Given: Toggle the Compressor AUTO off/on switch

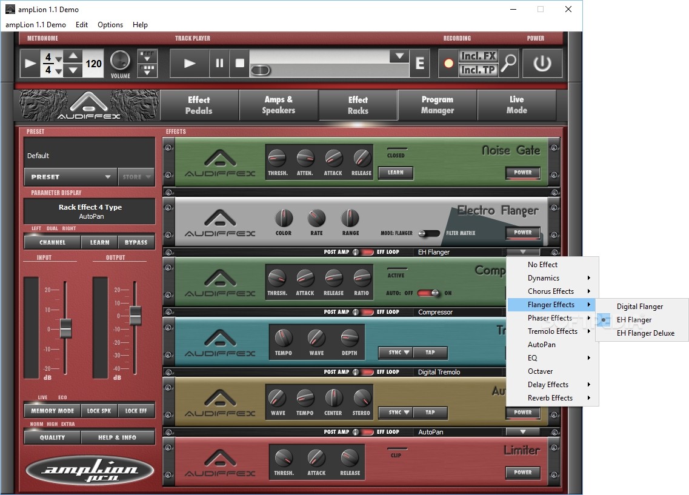Looking at the screenshot, I should (428, 293).
